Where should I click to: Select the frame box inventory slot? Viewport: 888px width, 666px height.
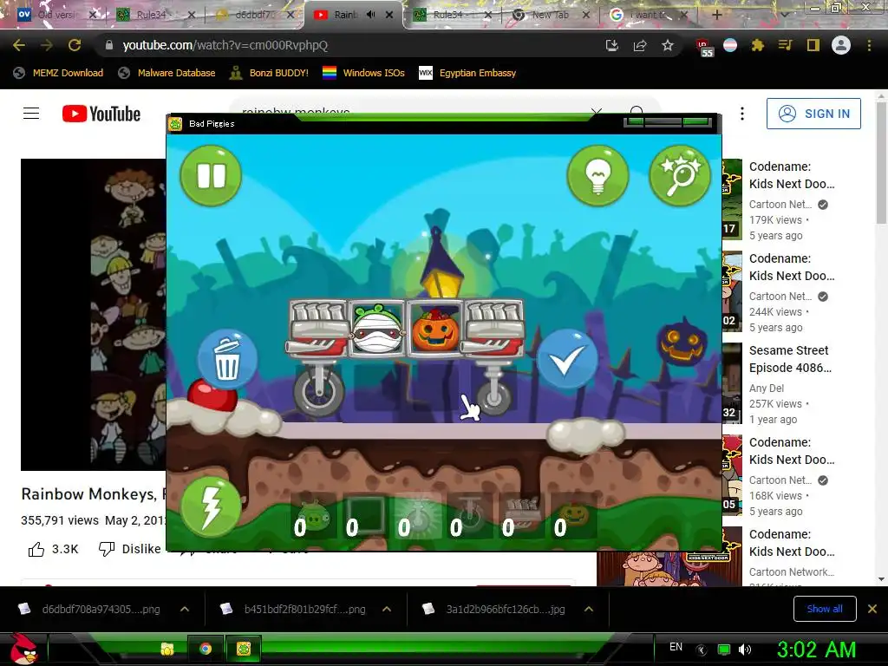pos(365,516)
